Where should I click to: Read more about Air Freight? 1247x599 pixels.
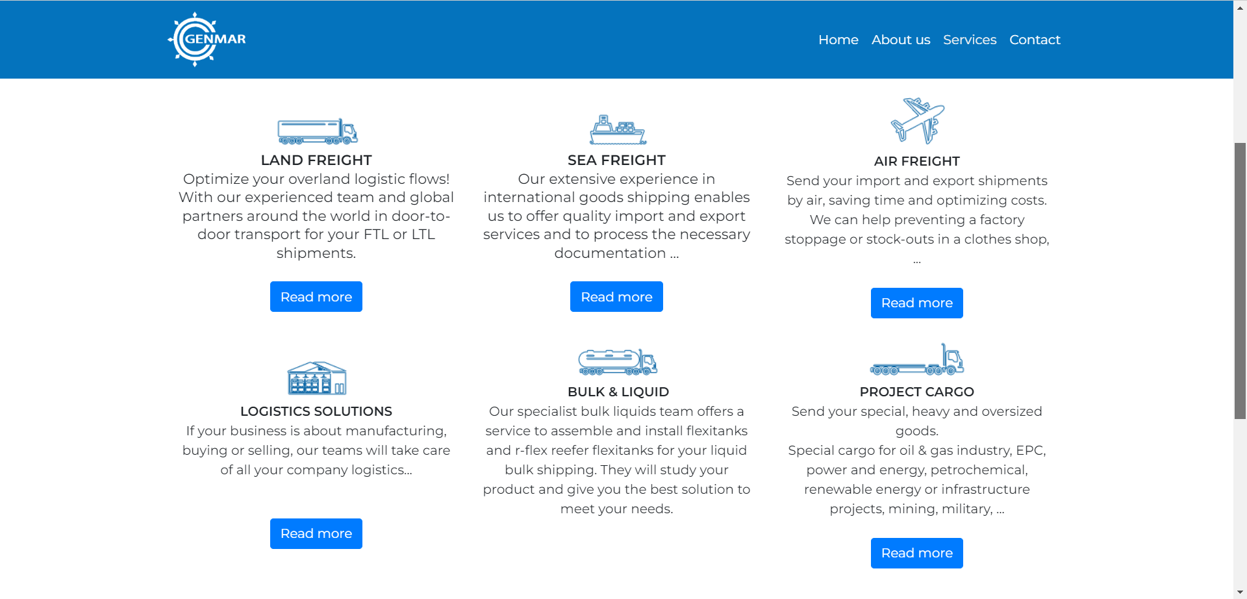pyautogui.click(x=916, y=303)
